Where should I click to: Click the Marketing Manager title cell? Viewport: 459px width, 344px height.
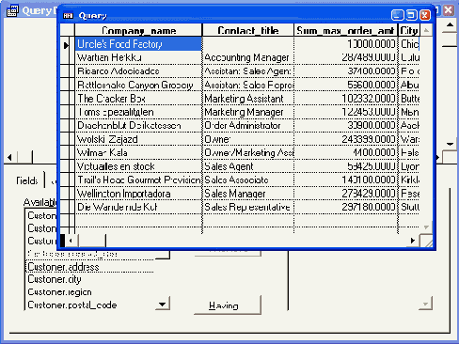[x=248, y=112]
